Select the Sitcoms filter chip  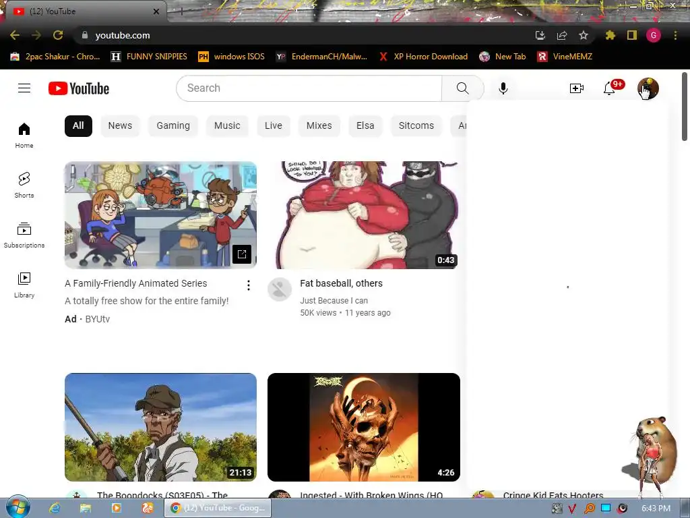tap(416, 125)
